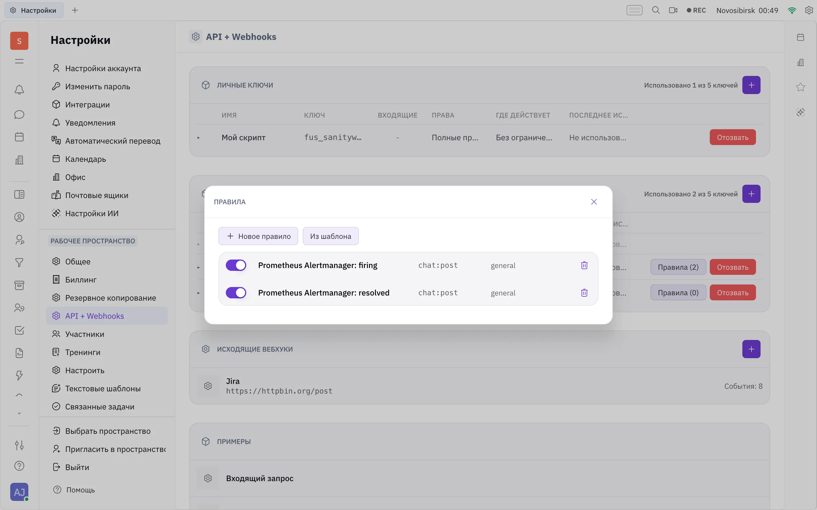This screenshot has width=817, height=510.
Task: Open the Правила (2) button
Action: click(678, 267)
